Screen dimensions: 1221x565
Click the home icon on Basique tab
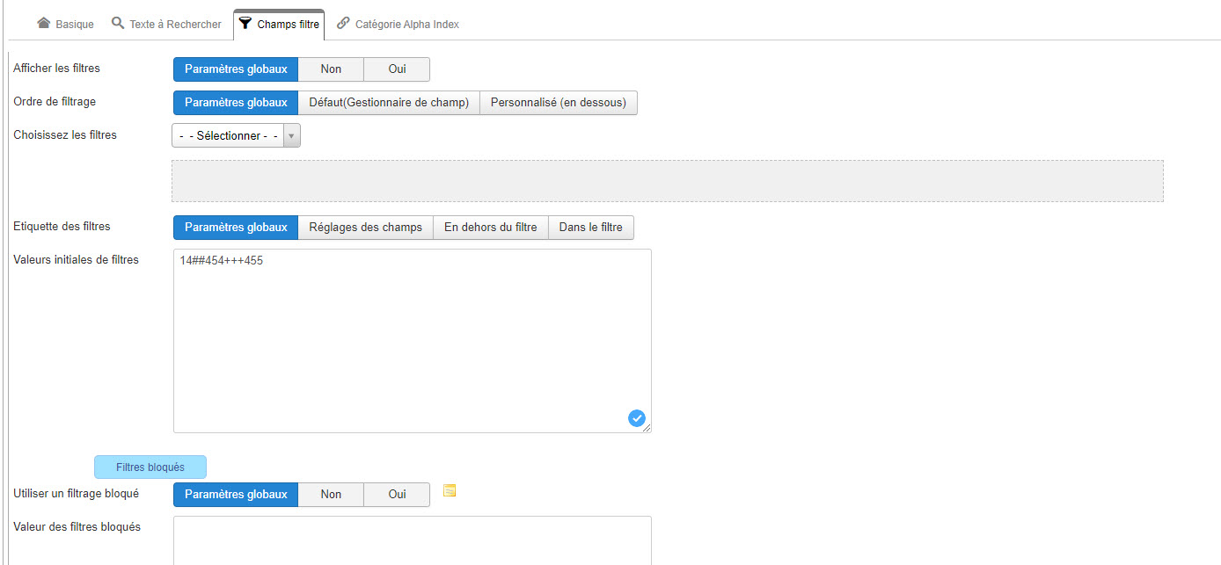click(43, 23)
